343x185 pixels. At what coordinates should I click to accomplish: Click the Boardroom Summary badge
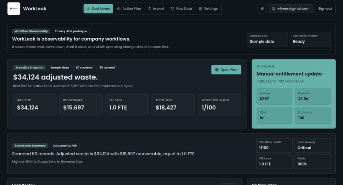point(30,145)
